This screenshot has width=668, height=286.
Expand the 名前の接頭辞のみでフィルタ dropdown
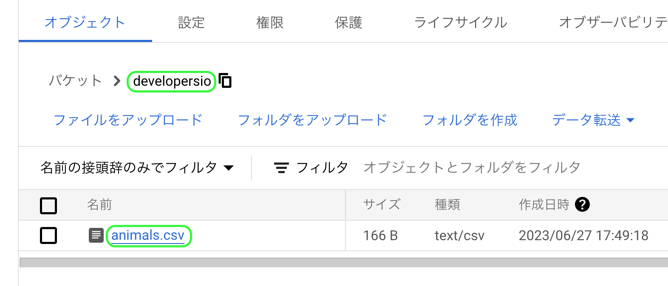coord(137,168)
